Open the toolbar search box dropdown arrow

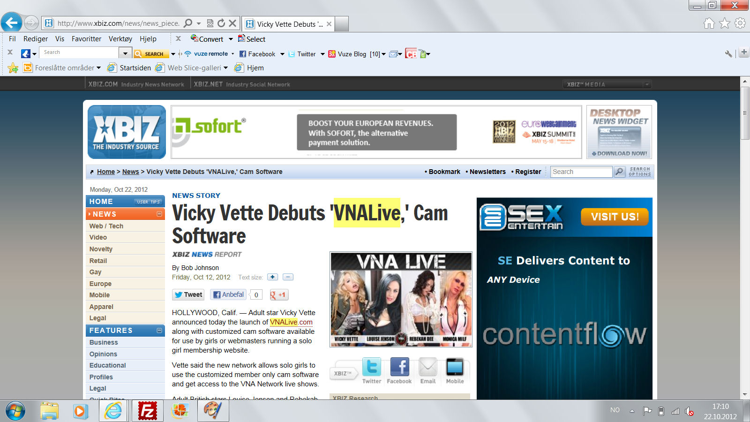pos(125,53)
